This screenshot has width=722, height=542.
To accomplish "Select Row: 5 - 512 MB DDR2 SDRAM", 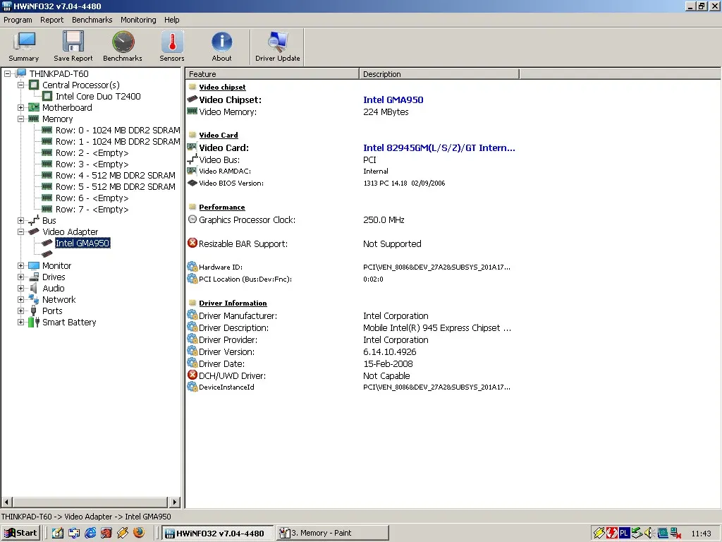I will [x=116, y=186].
